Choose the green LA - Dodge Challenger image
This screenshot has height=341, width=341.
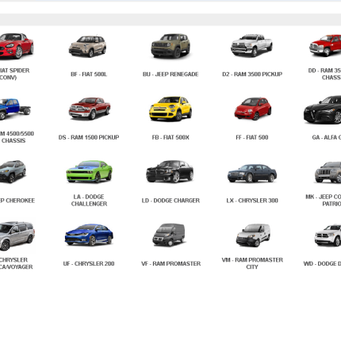(x=89, y=171)
